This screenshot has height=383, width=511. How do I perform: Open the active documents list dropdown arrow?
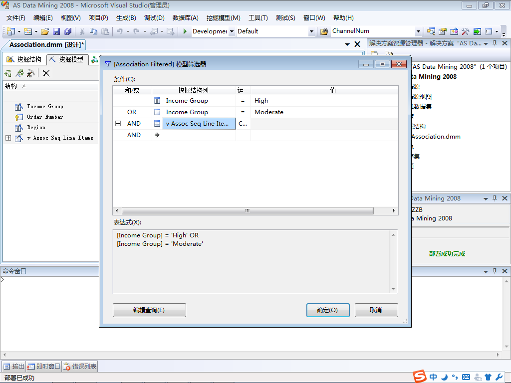click(347, 44)
